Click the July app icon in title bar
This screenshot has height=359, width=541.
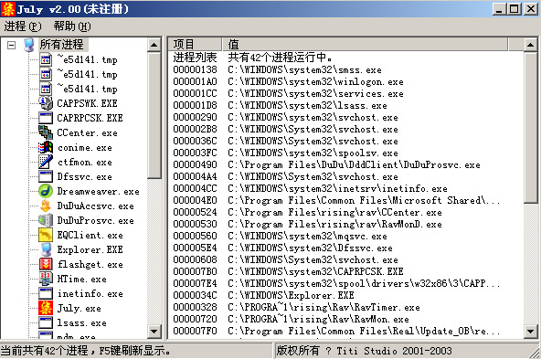(x=8, y=9)
